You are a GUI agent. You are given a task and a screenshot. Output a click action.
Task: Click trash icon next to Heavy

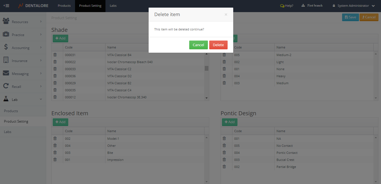(224, 76)
